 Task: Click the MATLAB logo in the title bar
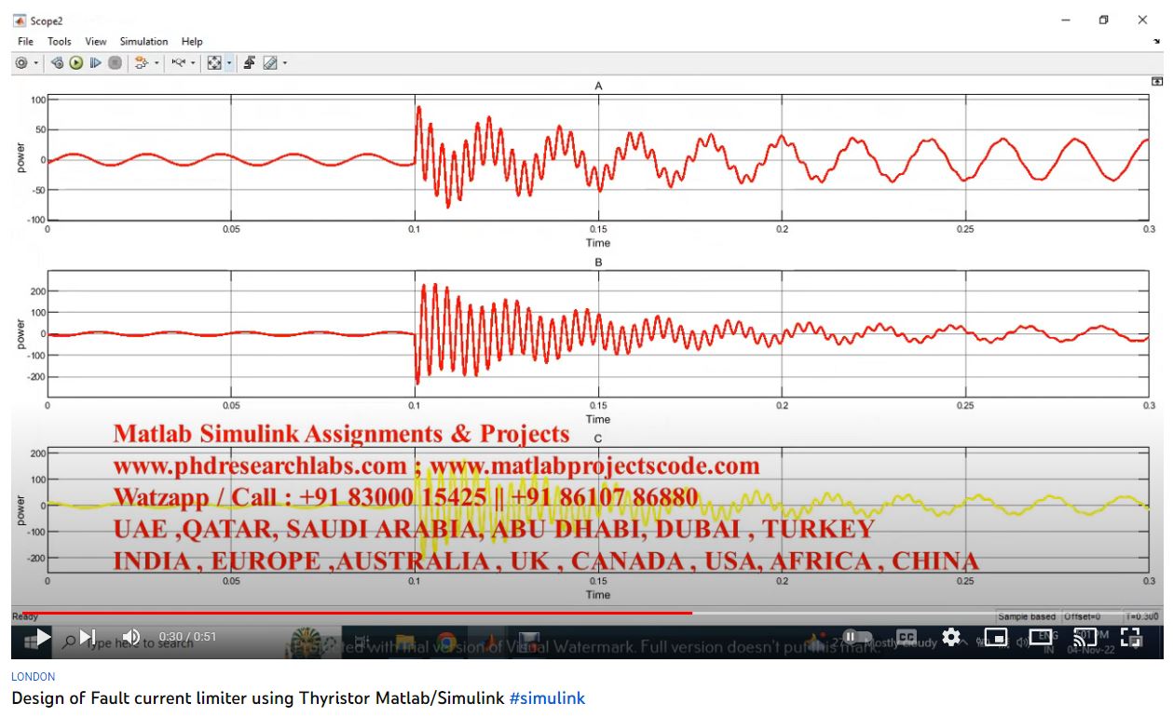(19, 20)
